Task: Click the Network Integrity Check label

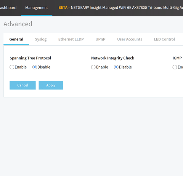Action: [112, 58]
